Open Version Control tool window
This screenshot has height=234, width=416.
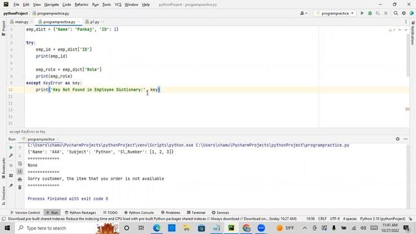click(25, 213)
